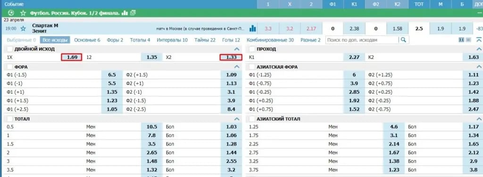Select Ф1 (-1.5) odds 6.5

[x=112, y=75]
